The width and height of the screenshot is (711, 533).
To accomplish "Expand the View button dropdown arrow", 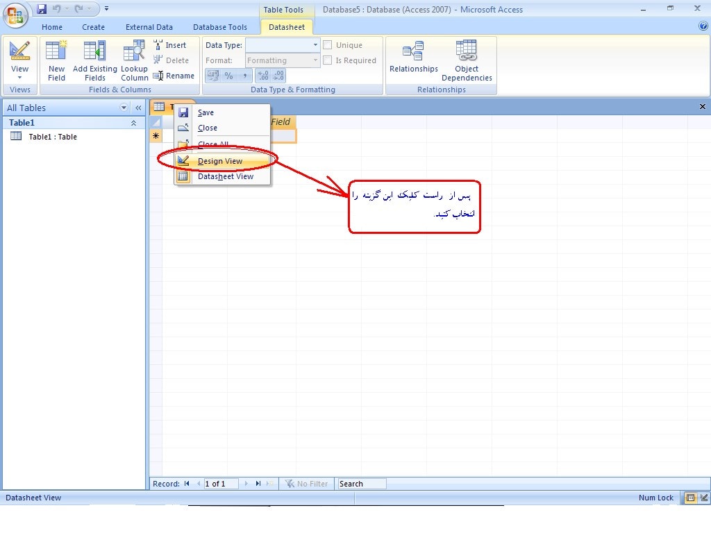I will click(19, 78).
